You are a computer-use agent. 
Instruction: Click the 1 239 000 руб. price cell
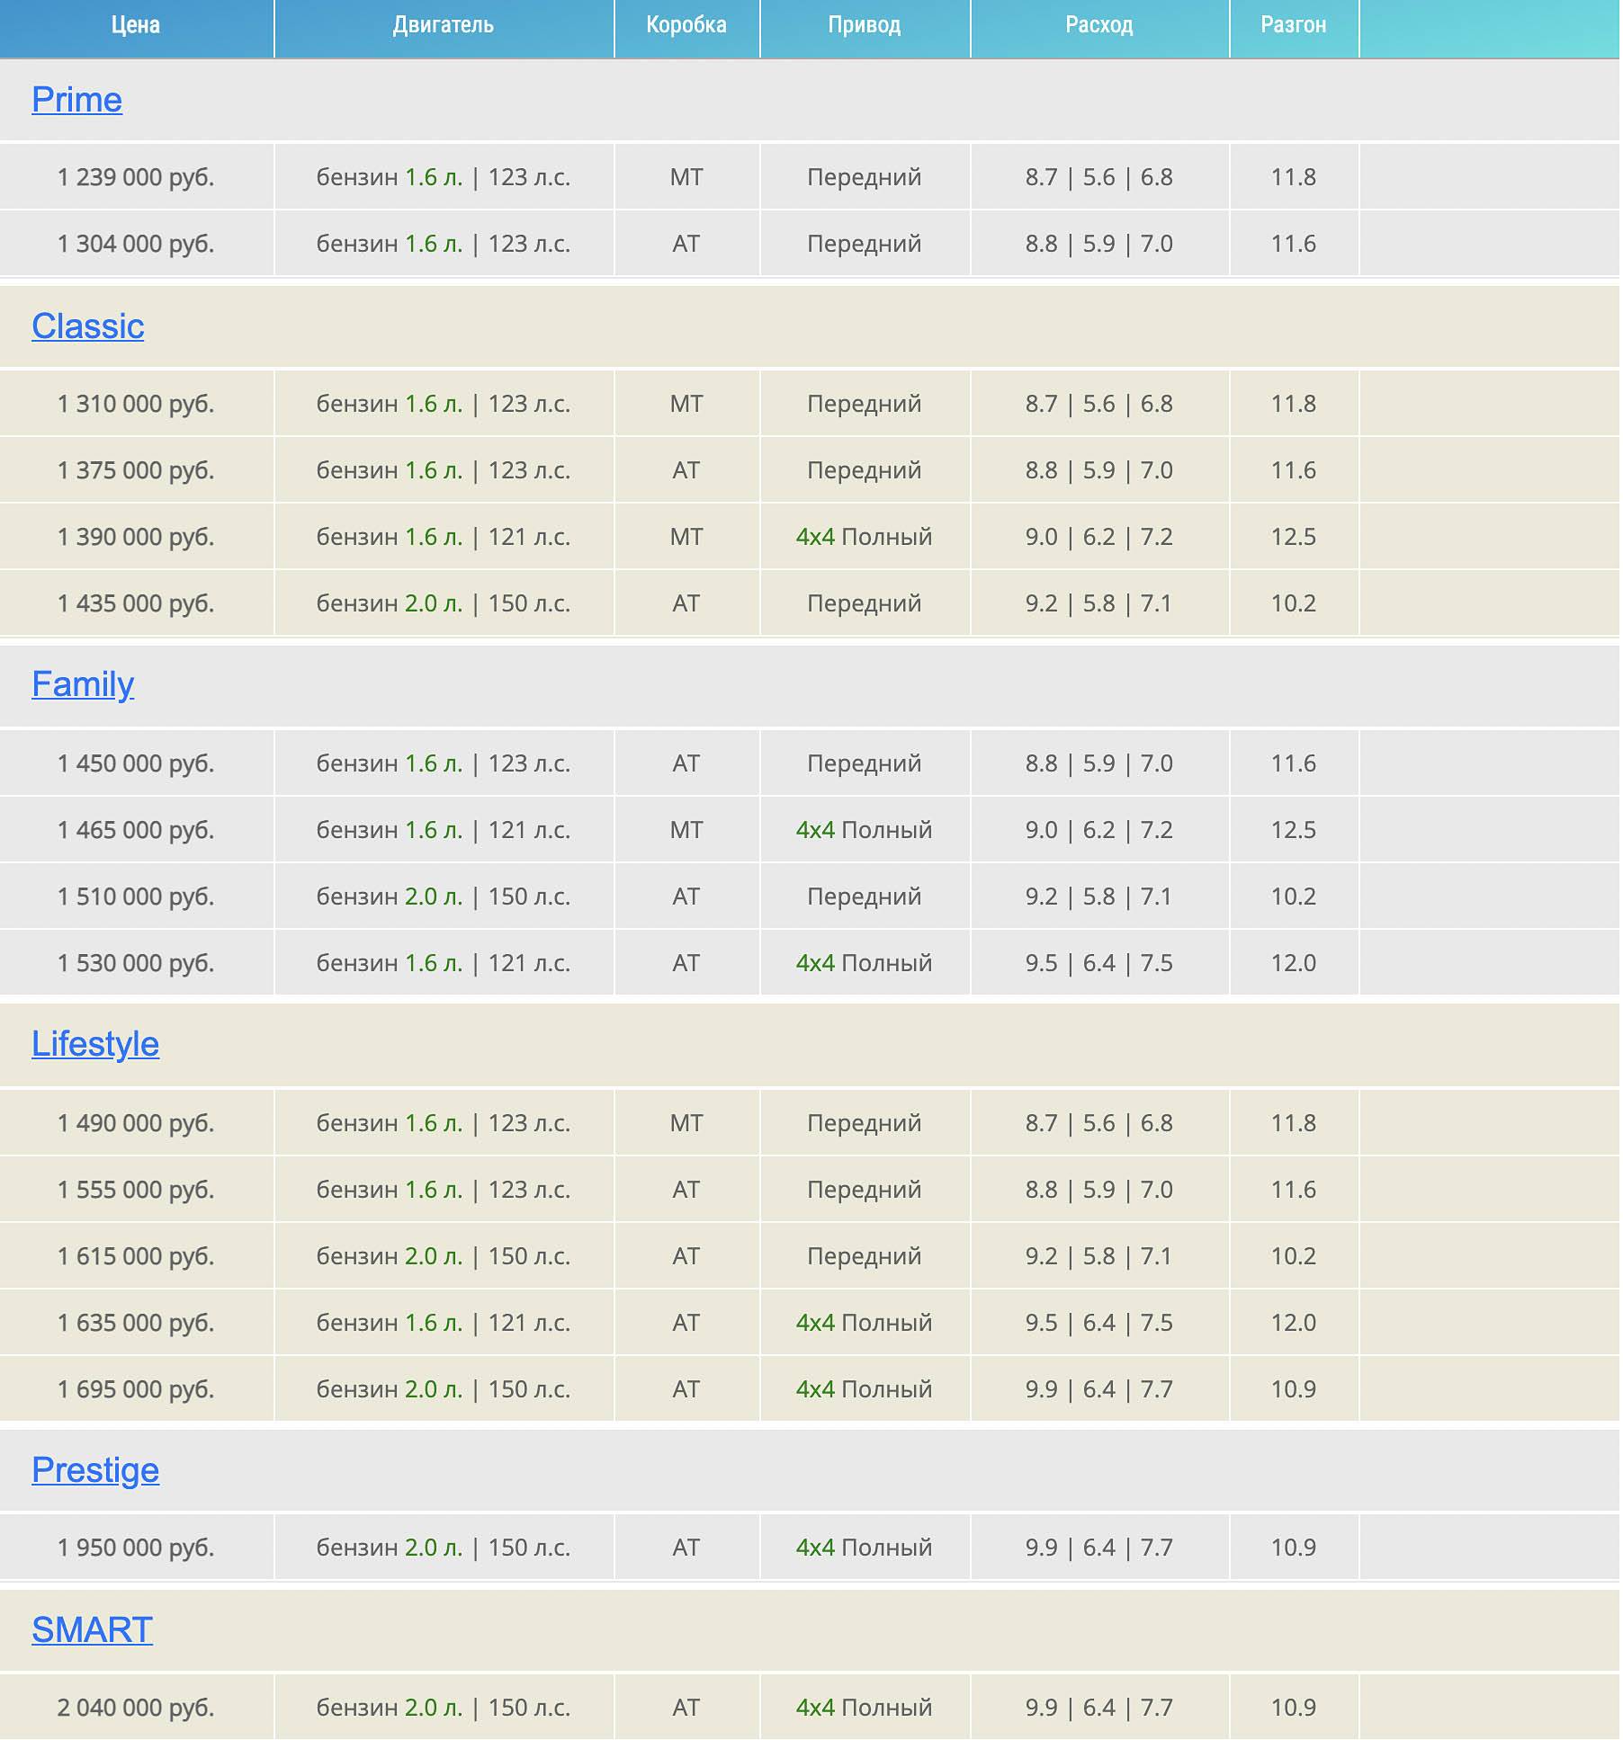136,177
